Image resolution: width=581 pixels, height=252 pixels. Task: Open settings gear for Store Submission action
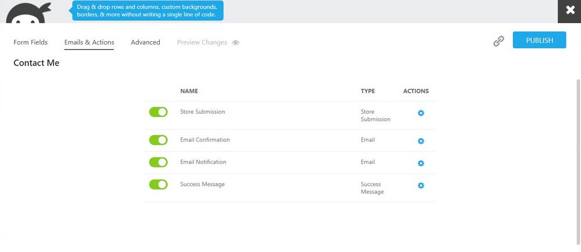(x=421, y=113)
